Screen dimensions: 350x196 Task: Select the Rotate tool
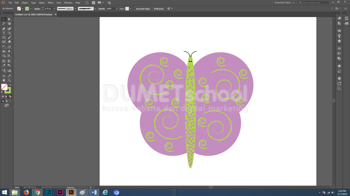pyautogui.click(x=4, y=47)
